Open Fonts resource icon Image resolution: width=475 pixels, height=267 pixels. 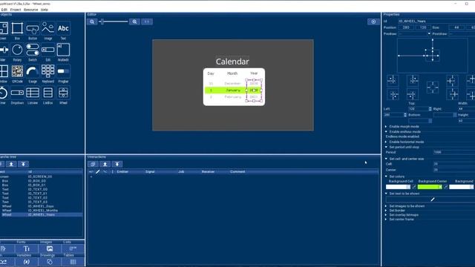point(27,248)
